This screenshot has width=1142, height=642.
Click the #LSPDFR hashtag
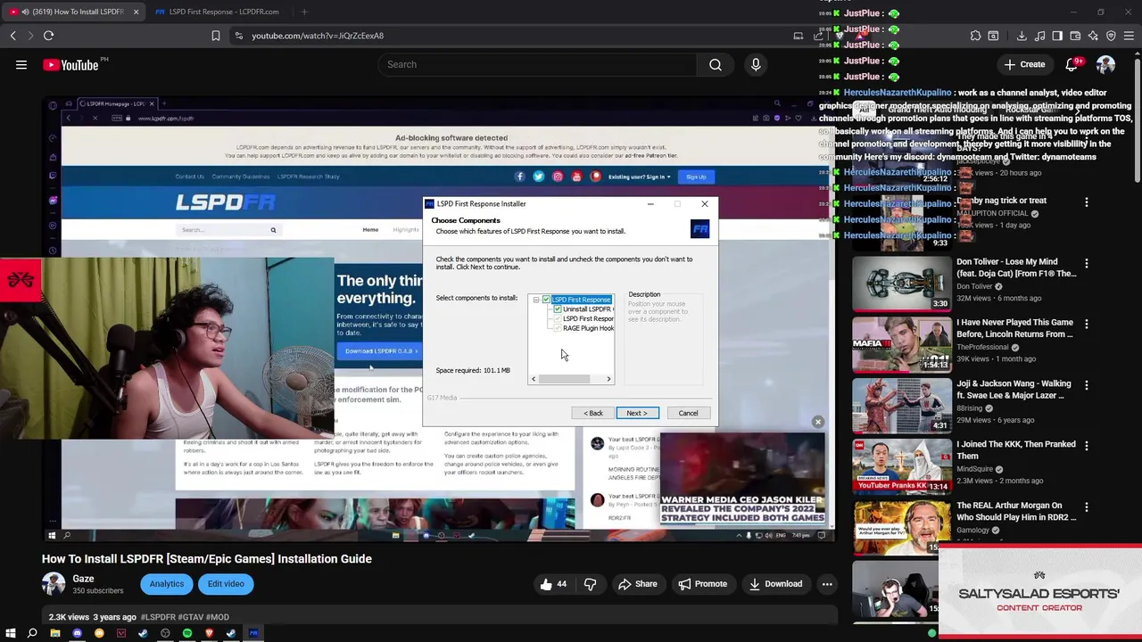[159, 617]
